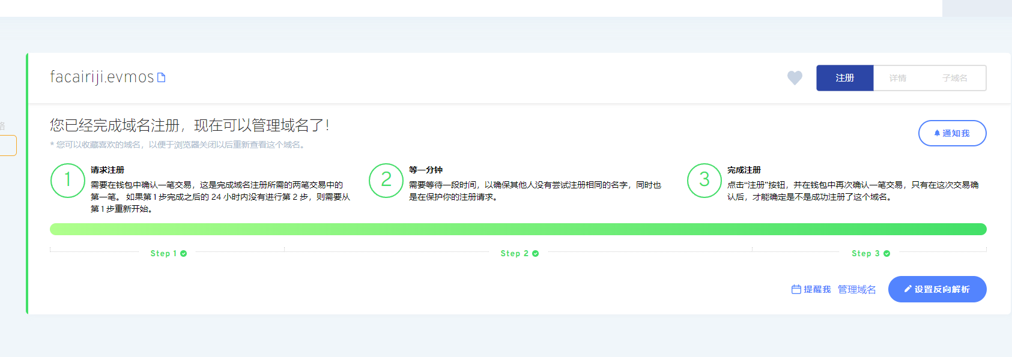This screenshot has width=1012, height=357.
Task: Click the facairiji.evmos domain title
Action: 102,77
